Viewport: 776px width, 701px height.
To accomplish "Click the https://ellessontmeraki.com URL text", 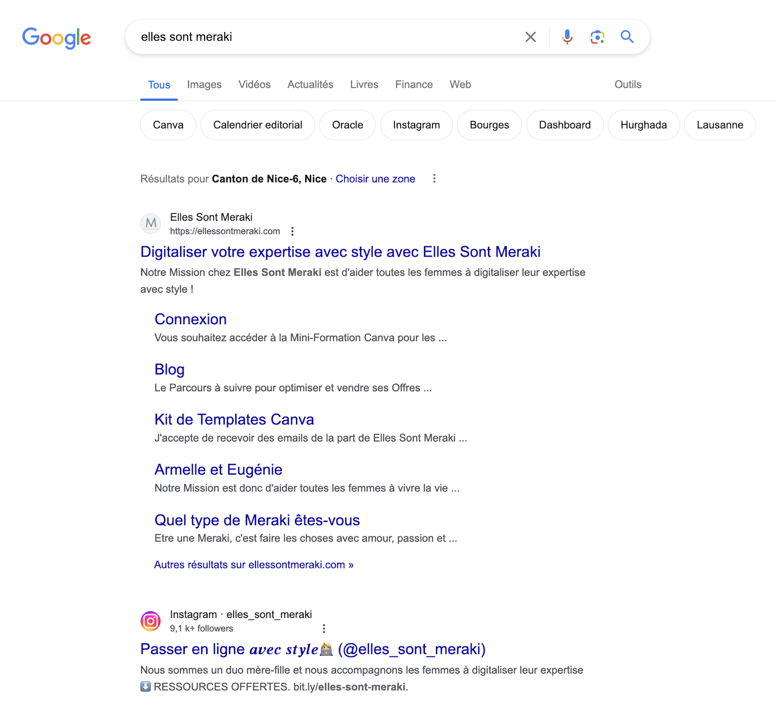I will 225,231.
